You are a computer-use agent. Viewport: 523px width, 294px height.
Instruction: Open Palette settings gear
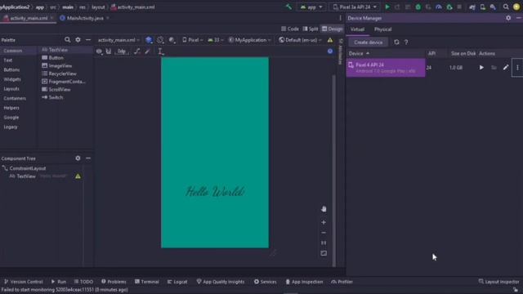tap(78, 40)
